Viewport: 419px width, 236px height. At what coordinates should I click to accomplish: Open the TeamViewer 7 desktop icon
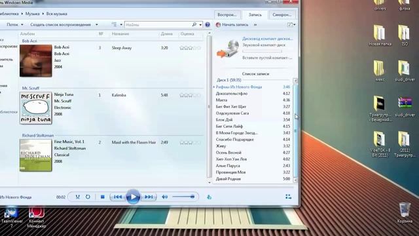tap(12, 217)
